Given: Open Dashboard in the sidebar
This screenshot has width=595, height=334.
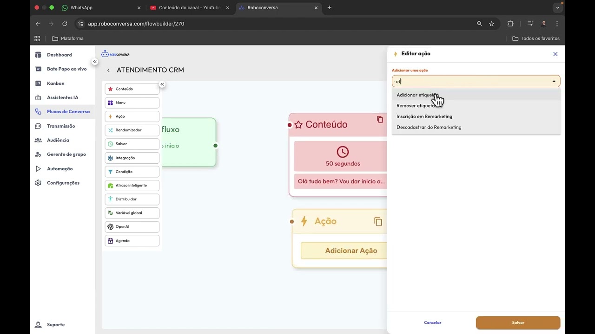Looking at the screenshot, I should pyautogui.click(x=59, y=55).
